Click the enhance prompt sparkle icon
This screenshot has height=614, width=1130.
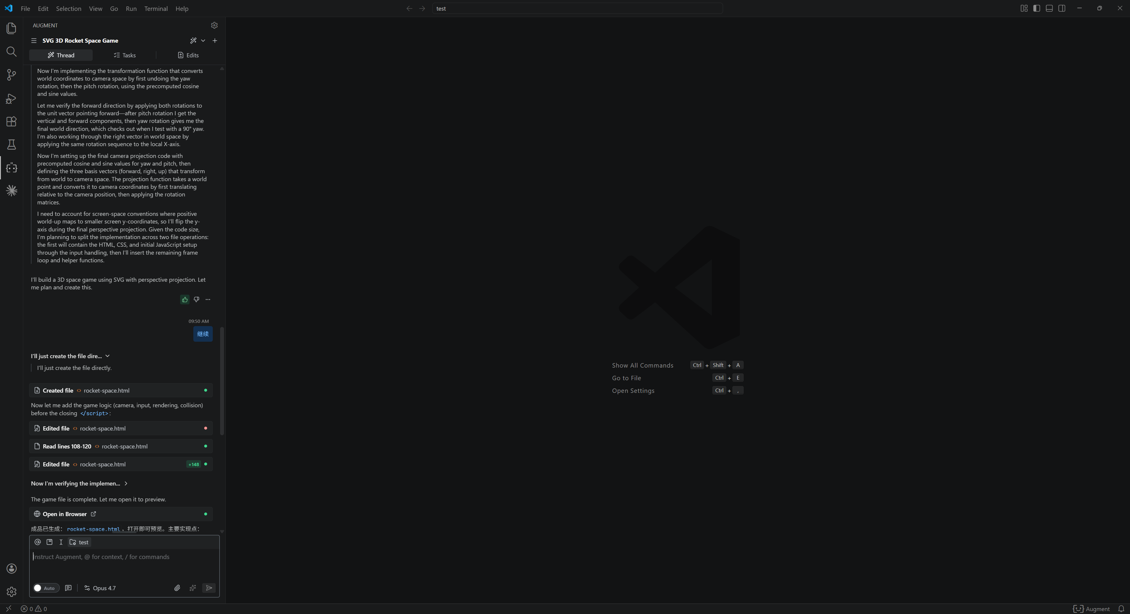tap(192, 588)
